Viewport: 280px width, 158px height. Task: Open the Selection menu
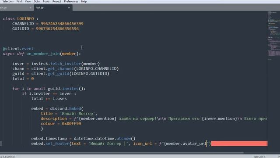(7, 1)
